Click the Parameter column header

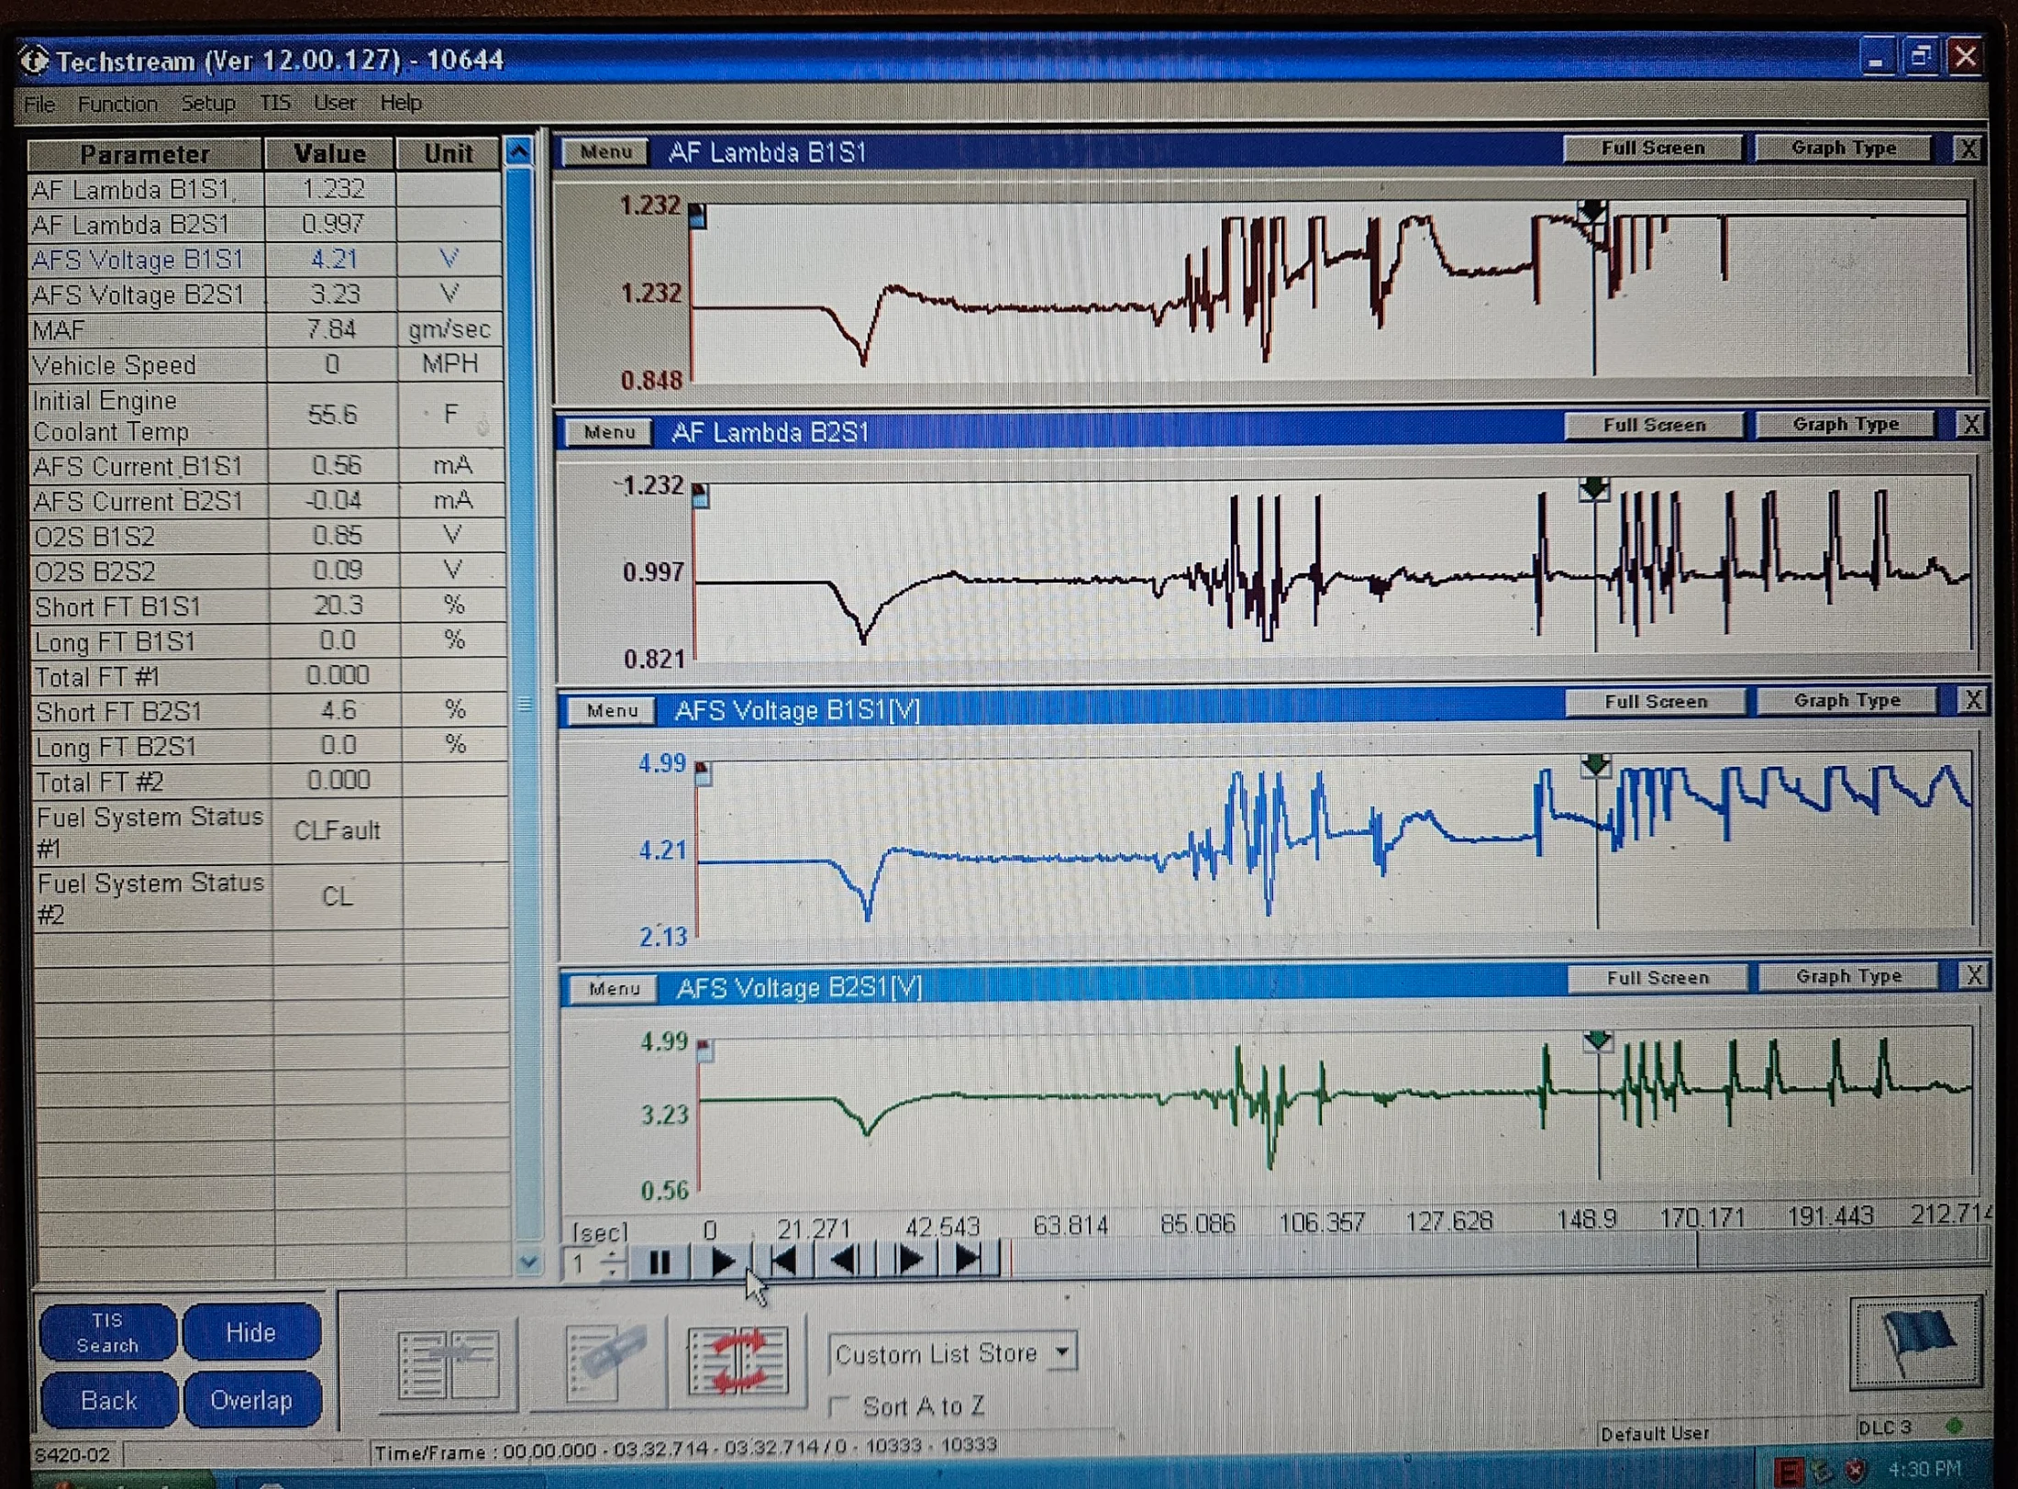click(x=145, y=154)
